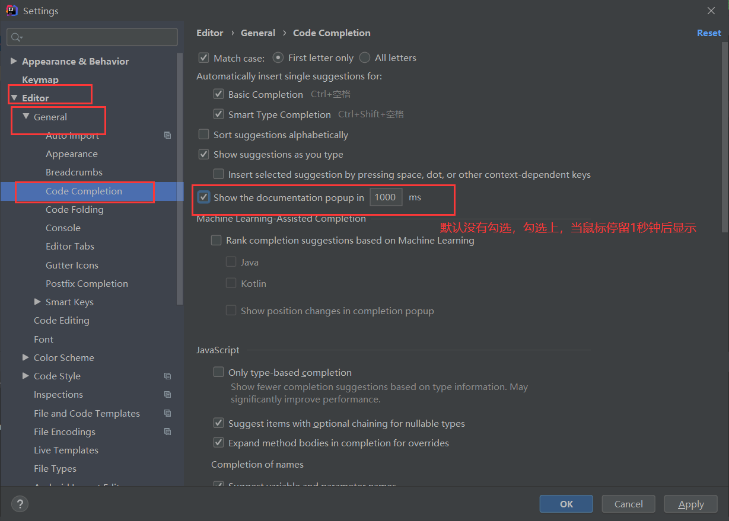729x521 pixels.
Task: Open the Code Folding settings page
Action: 75,209
